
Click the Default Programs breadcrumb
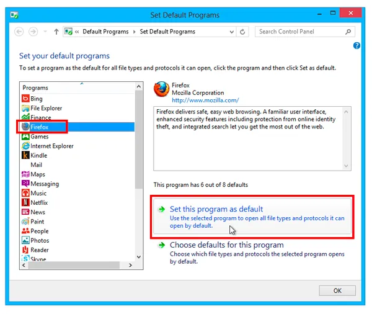coord(105,32)
